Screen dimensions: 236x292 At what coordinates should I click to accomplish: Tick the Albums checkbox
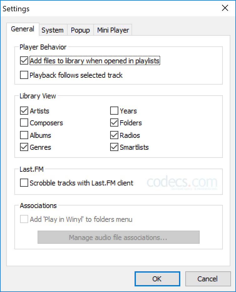(24, 135)
